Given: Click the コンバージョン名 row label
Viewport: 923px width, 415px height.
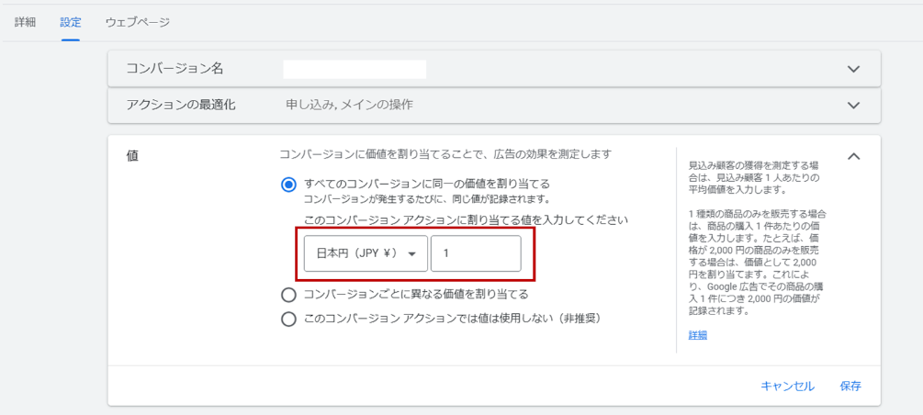Looking at the screenshot, I should pos(175,68).
